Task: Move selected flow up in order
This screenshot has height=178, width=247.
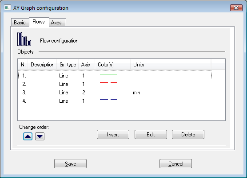Action: coord(28,136)
